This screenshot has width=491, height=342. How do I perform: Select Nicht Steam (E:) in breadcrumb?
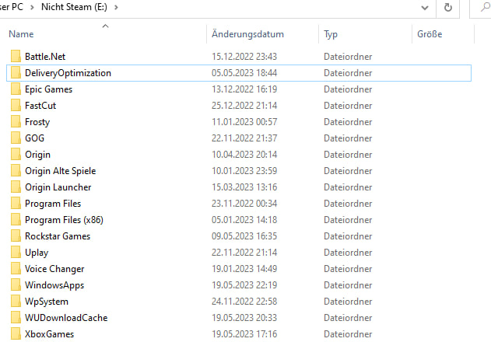(74, 7)
